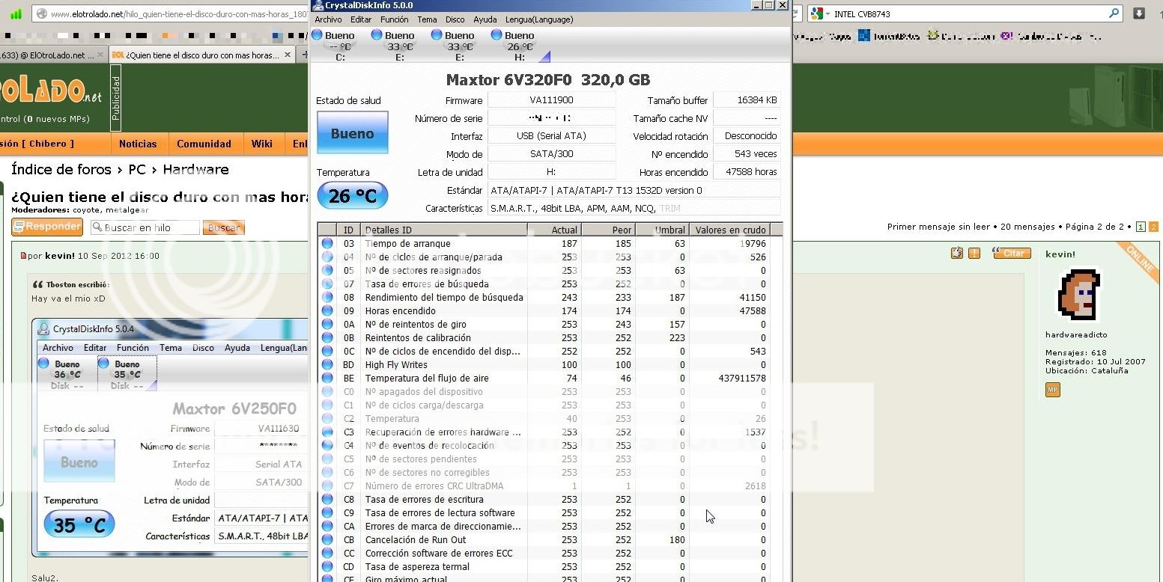Click the Detalles ID column header
1163x582 pixels.
pyautogui.click(x=444, y=230)
